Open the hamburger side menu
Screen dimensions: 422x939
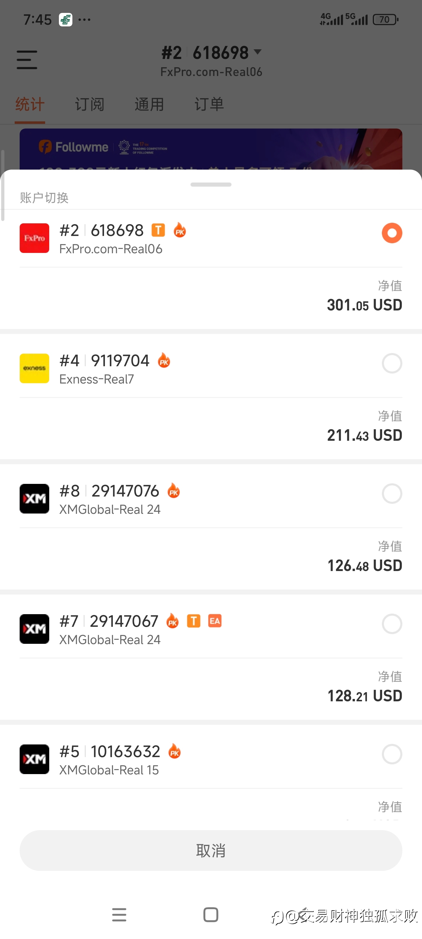(x=27, y=60)
